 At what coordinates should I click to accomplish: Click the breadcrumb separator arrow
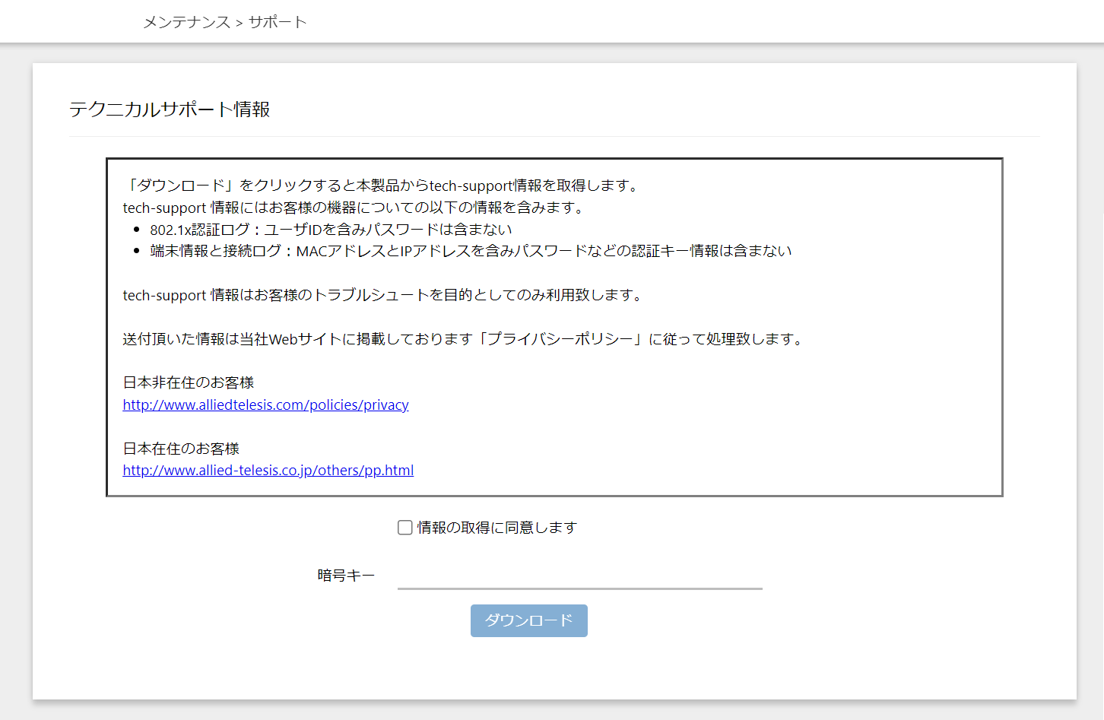tap(240, 23)
